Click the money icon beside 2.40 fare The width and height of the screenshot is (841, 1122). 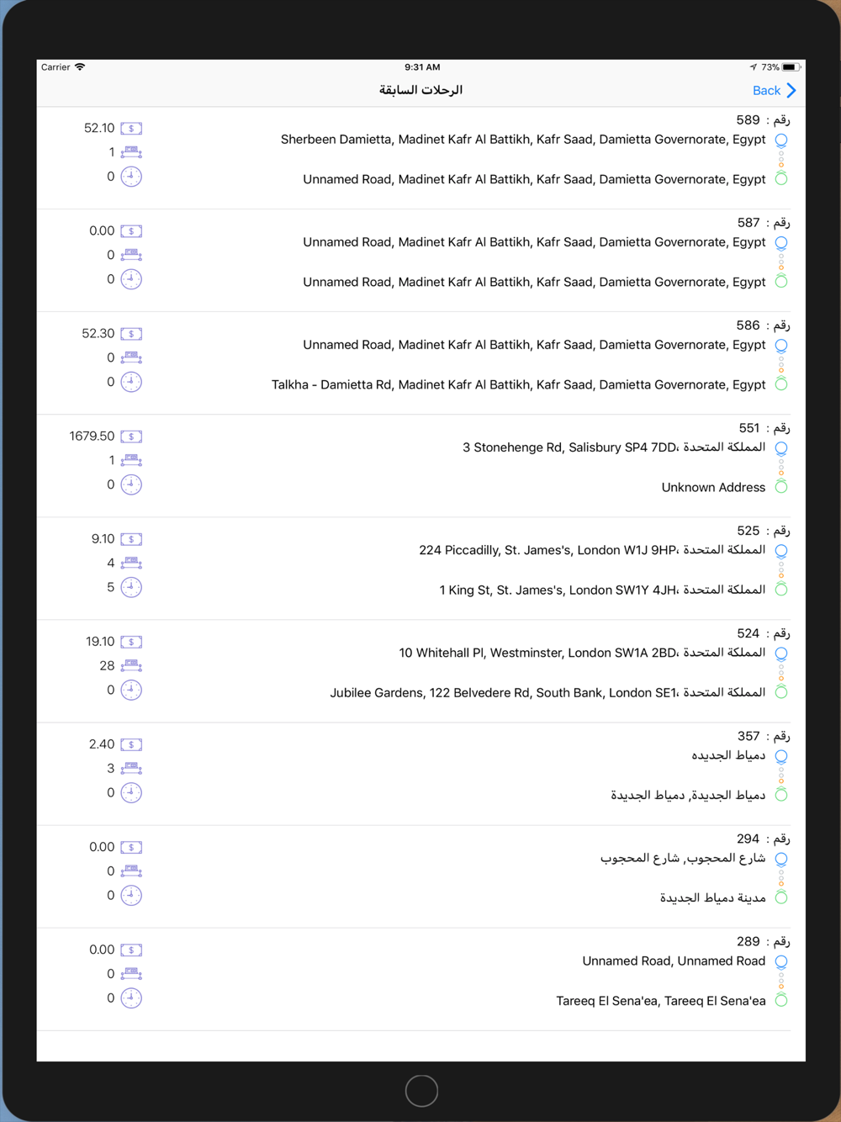tap(131, 744)
